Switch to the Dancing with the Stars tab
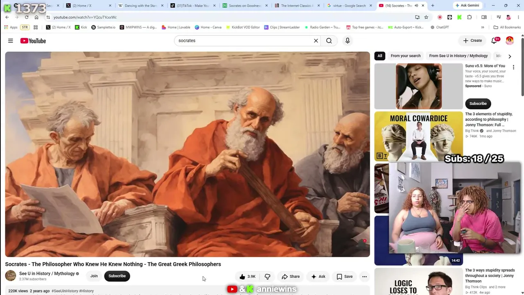This screenshot has width=524, height=295. 139,6
